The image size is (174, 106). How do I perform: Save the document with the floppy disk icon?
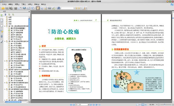7,8
